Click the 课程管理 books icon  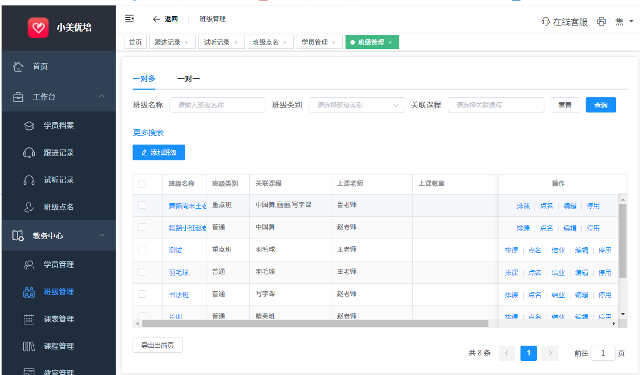(29, 346)
